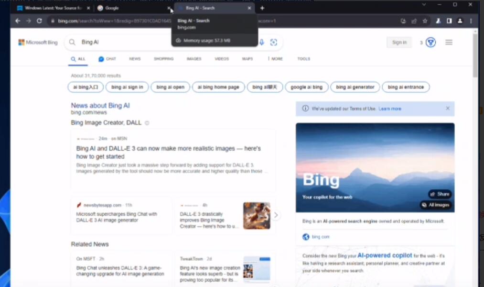The width and height of the screenshot is (484, 287).
Task: Click the magnifier icon in Bing search box
Action: pos(72,42)
